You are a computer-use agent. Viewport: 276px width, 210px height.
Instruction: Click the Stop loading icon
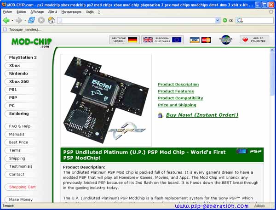pos(41,20)
